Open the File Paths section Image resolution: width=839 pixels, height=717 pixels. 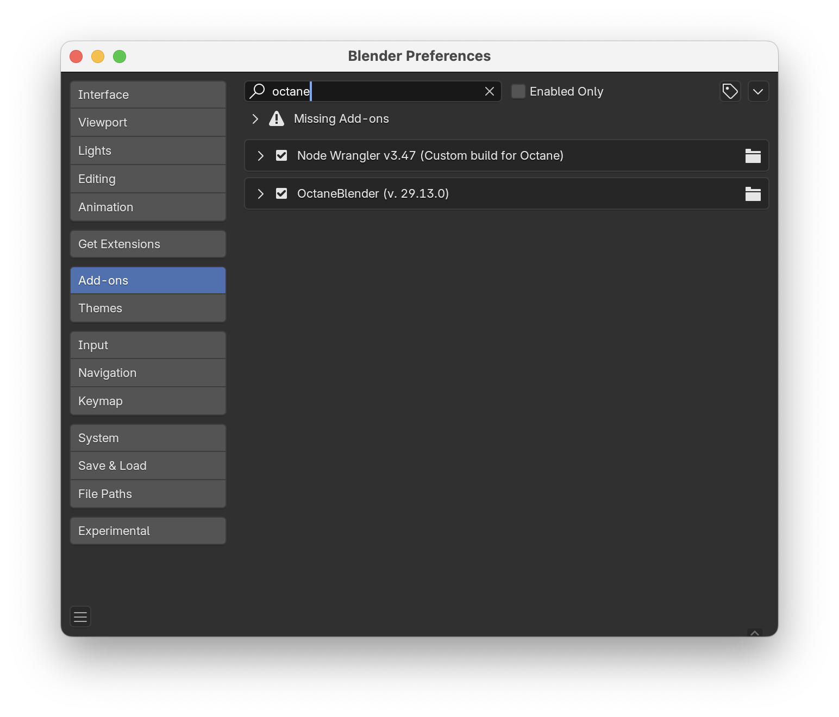point(148,494)
